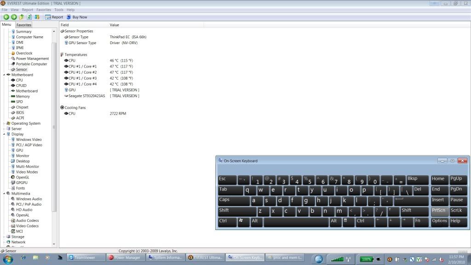The height and width of the screenshot is (265, 471).
Task: Expand the Storage tree node
Action: pyautogui.click(x=4, y=237)
